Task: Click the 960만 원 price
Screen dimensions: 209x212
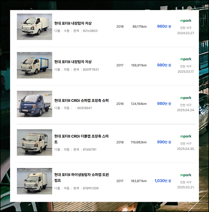Action: [164, 26]
